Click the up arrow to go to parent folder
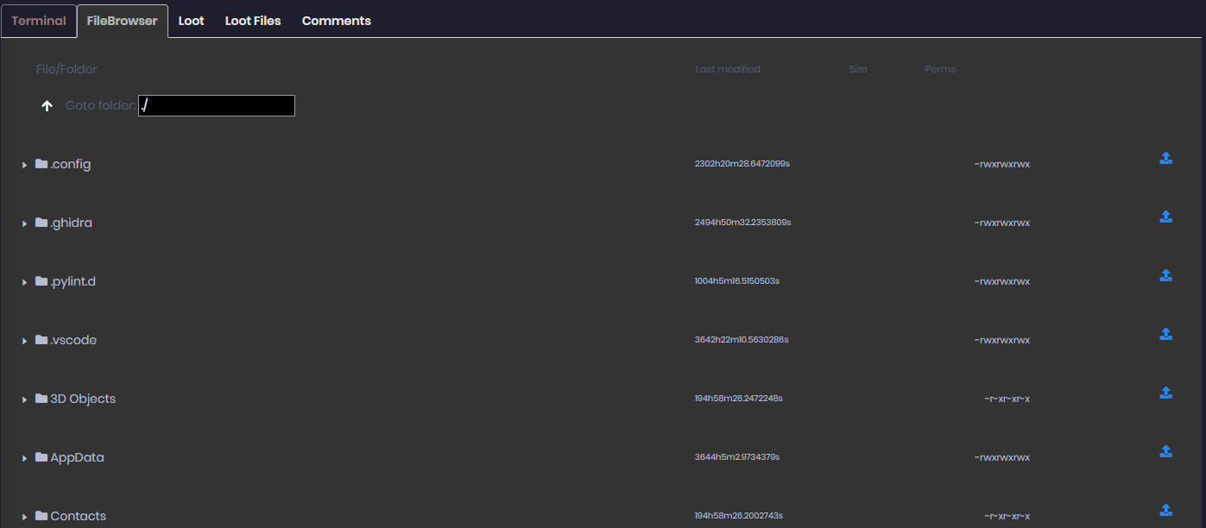The height and width of the screenshot is (528, 1206). [x=47, y=105]
